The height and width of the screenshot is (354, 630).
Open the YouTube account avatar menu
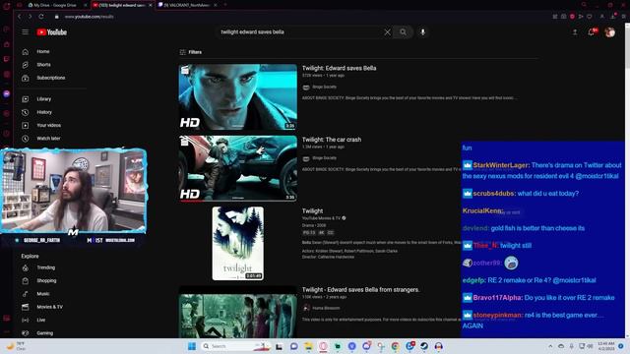609,32
